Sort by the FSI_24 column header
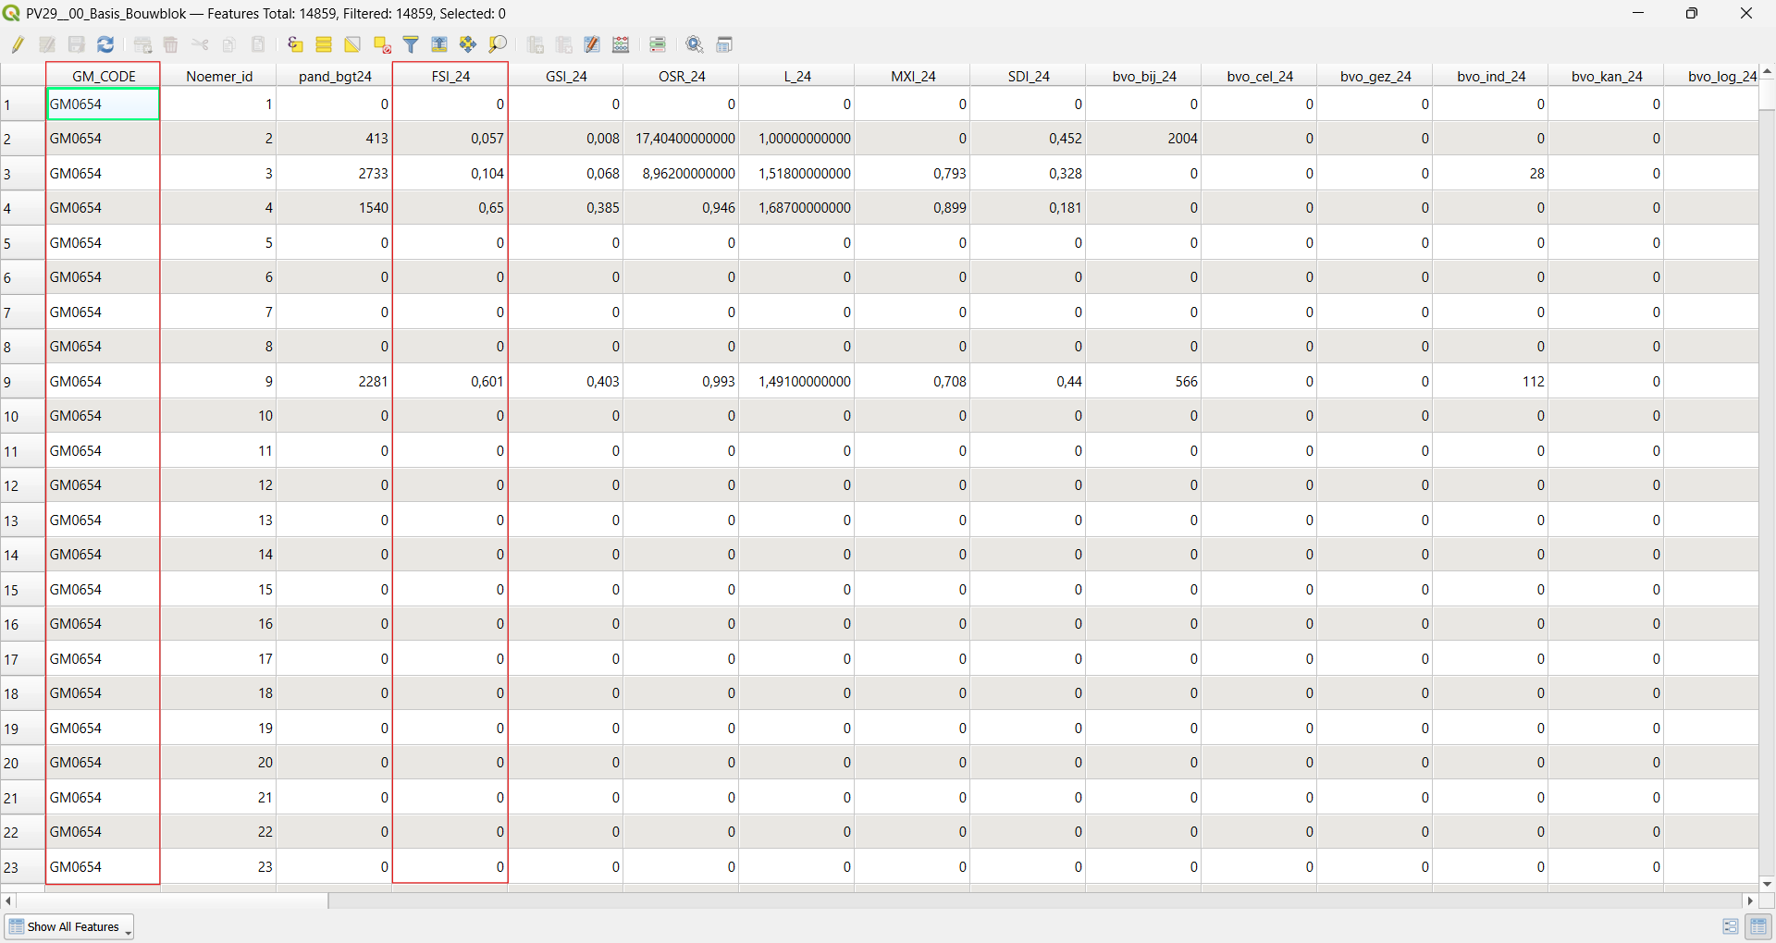The image size is (1776, 943). coord(450,76)
